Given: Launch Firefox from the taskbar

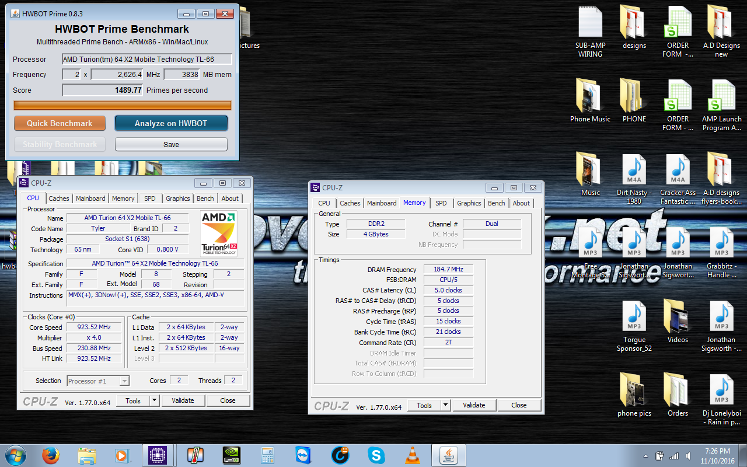Looking at the screenshot, I should 51,455.
